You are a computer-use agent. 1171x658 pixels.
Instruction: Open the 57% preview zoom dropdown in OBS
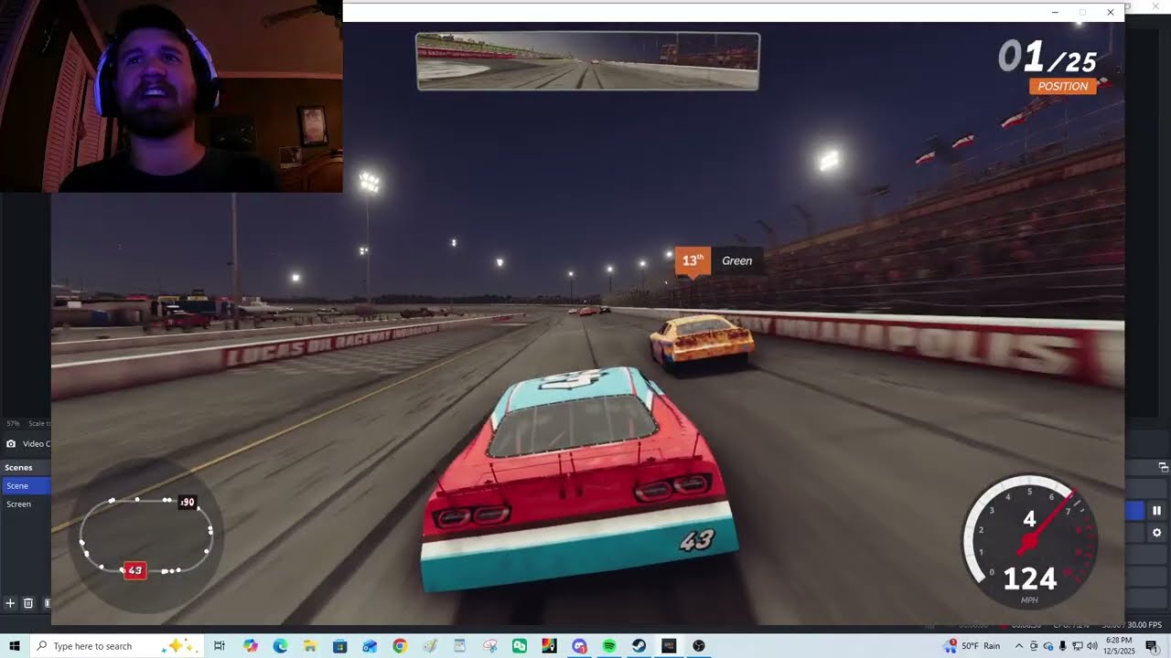pyautogui.click(x=13, y=424)
